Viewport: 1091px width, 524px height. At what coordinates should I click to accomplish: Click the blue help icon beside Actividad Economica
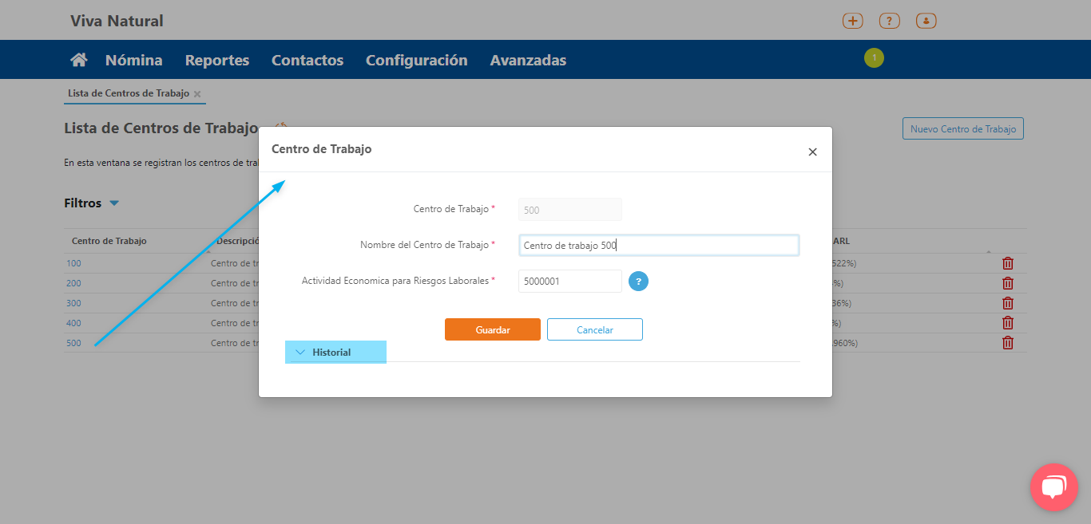point(638,281)
